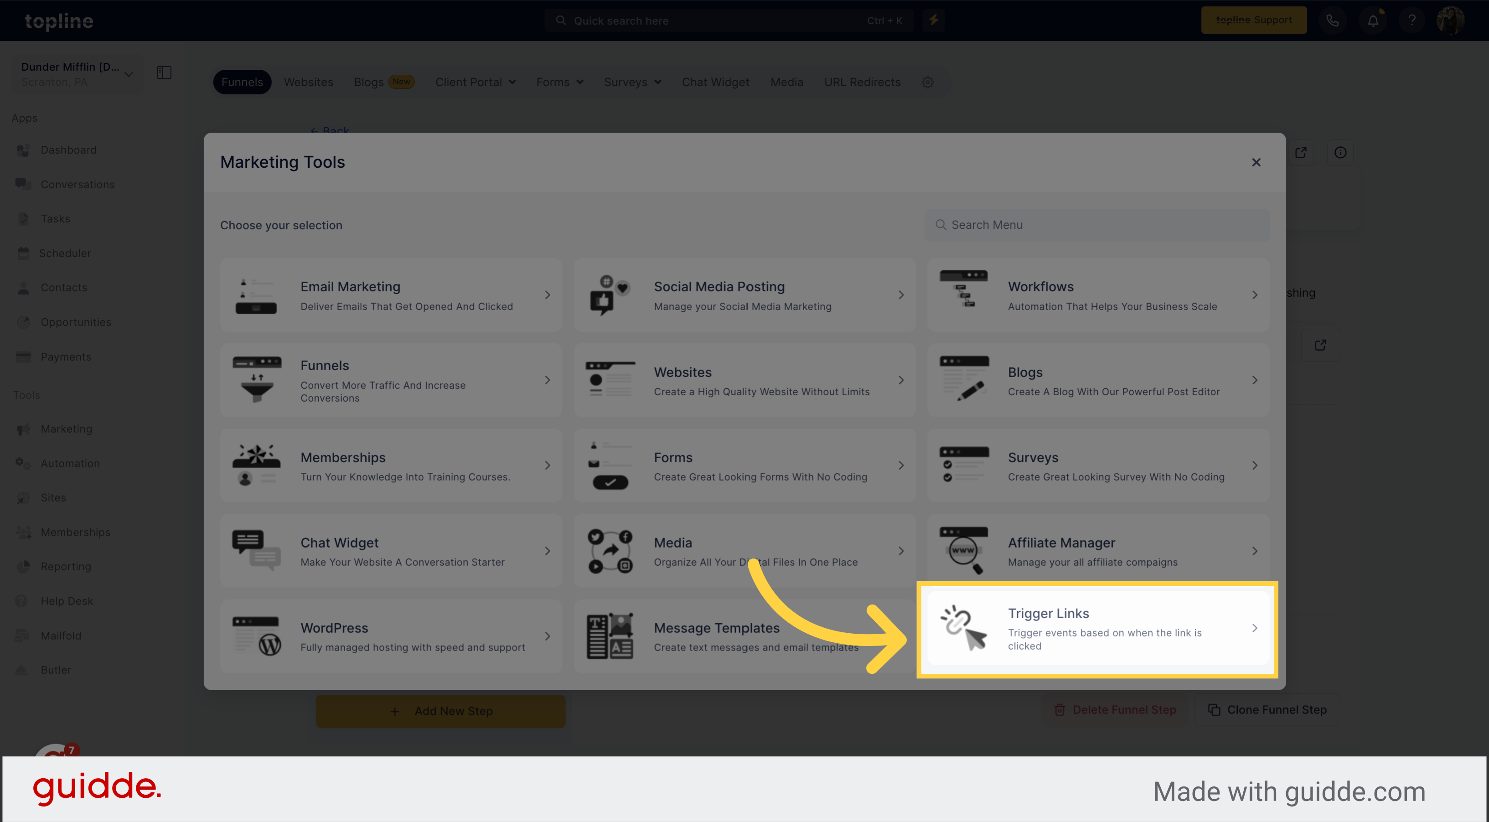The height and width of the screenshot is (822, 1489).
Task: Click the Email Marketing tool icon
Action: (256, 295)
